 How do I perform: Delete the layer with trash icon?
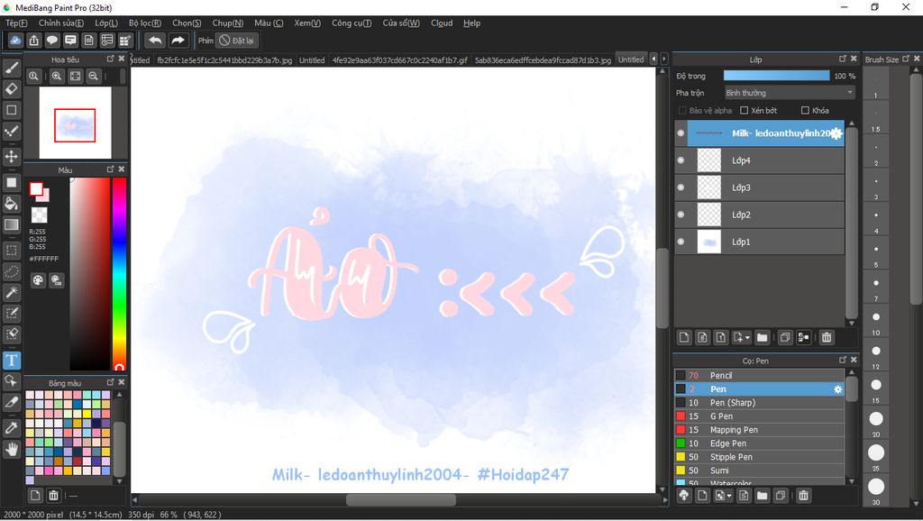[x=827, y=337]
